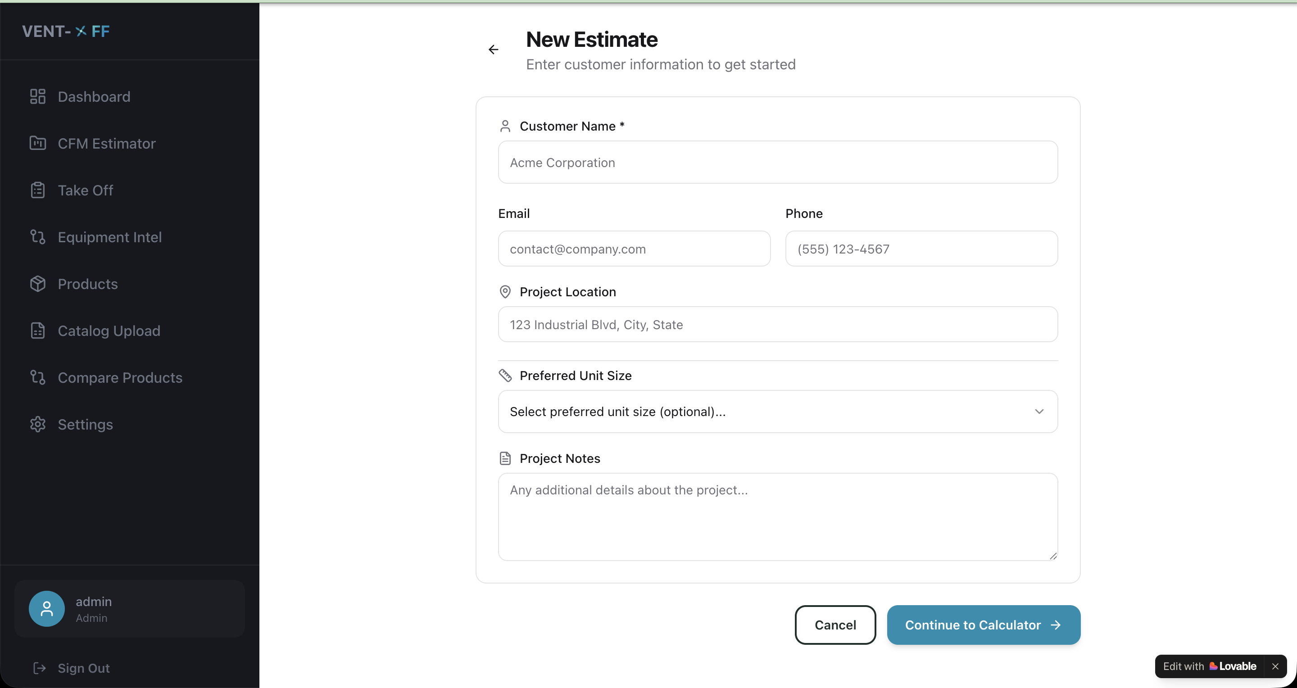
Task: Click the Dashboard grid icon in sidebar
Action: click(x=38, y=97)
